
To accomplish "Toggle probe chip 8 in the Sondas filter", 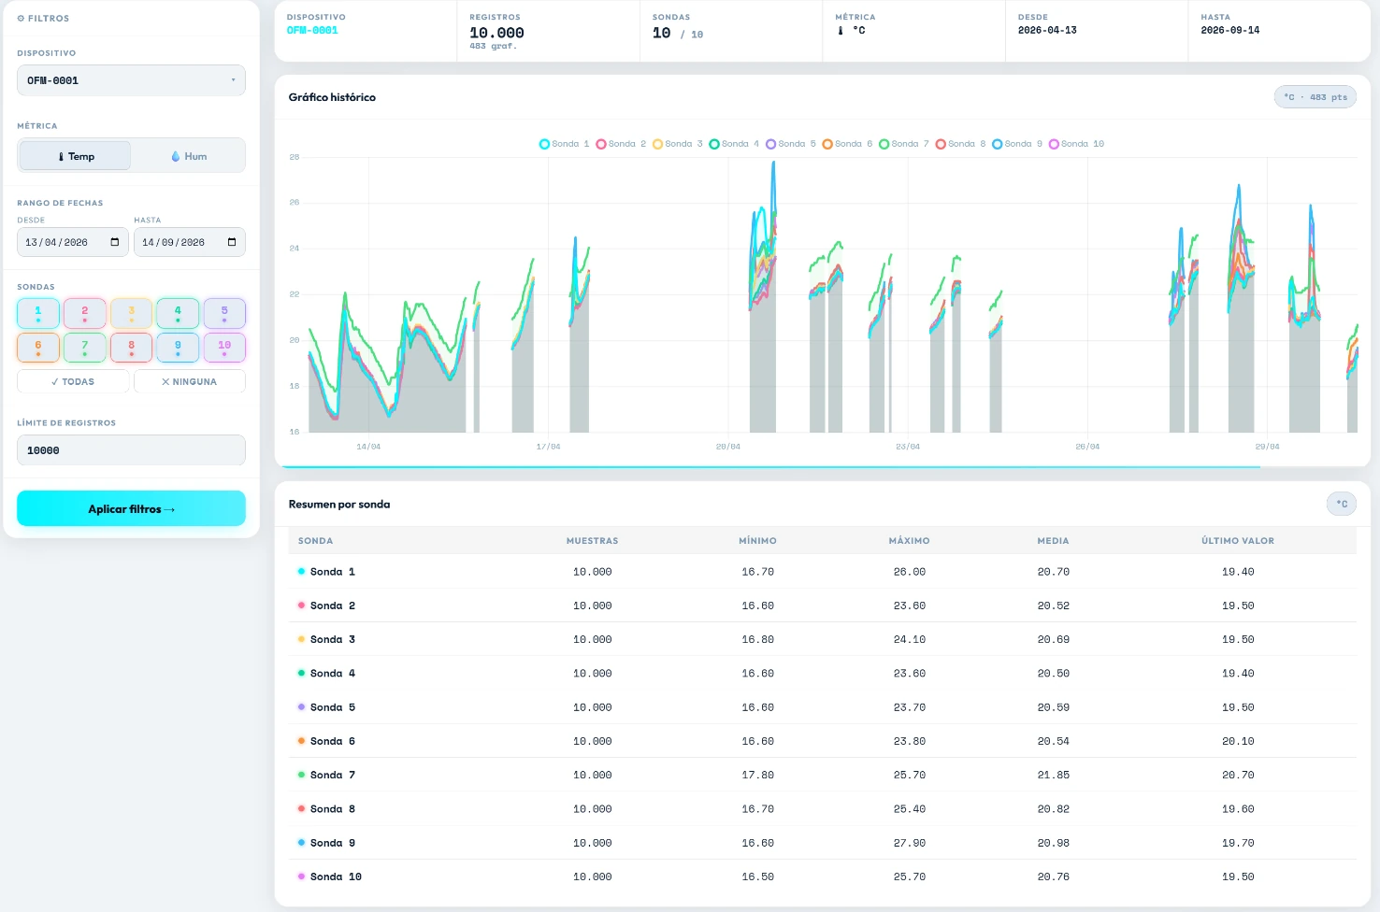I will (x=132, y=348).
